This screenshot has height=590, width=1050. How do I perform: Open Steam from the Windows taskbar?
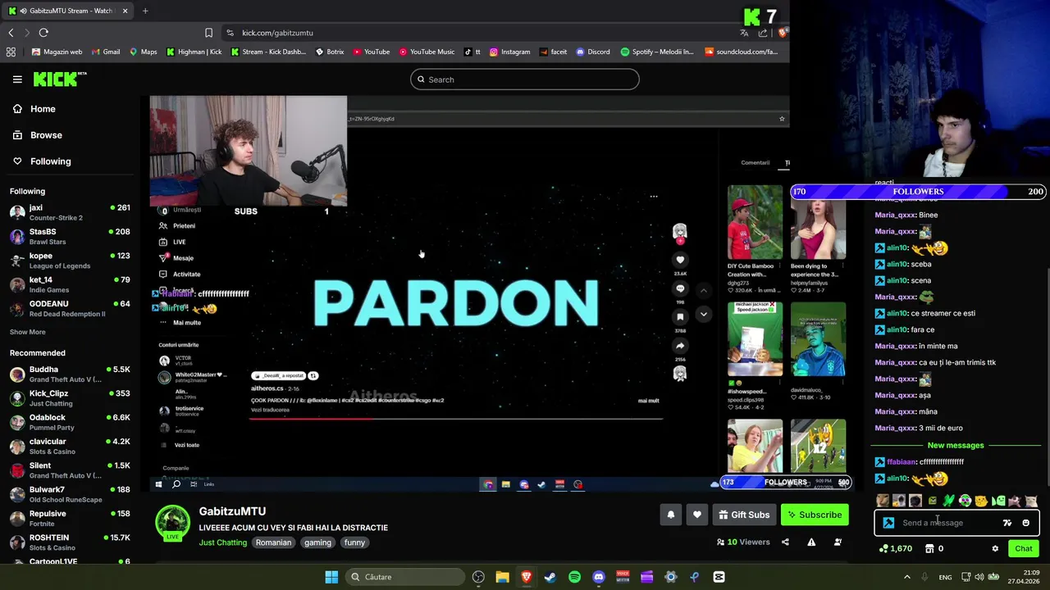coord(550,577)
